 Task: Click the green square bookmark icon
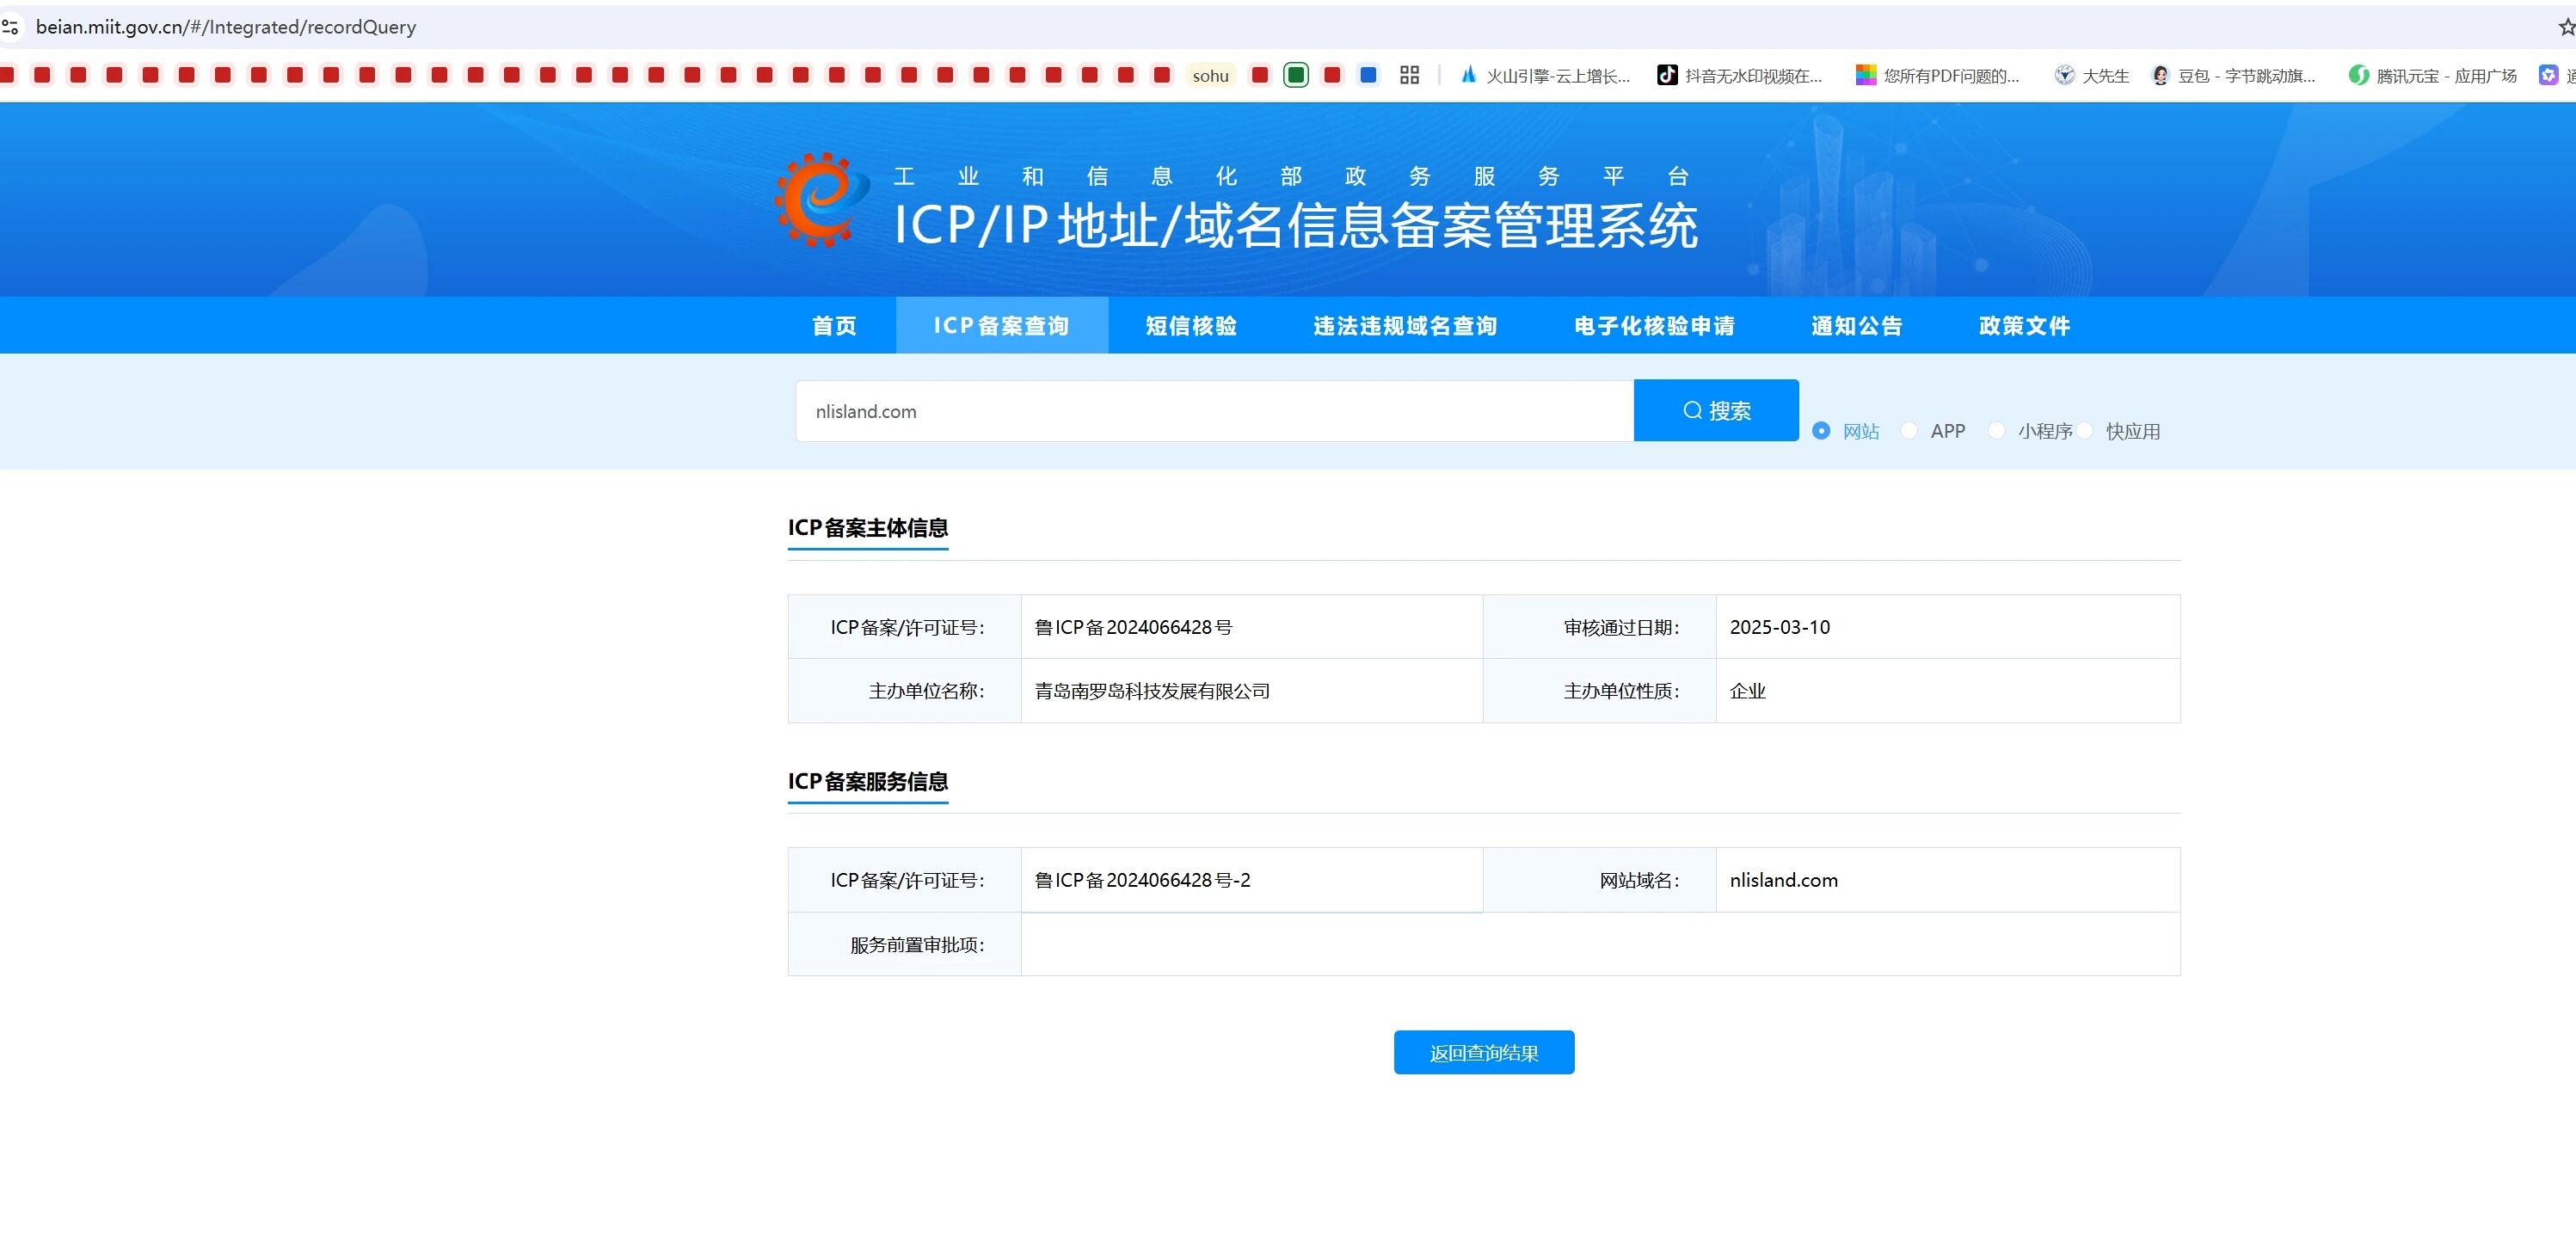click(x=1296, y=75)
